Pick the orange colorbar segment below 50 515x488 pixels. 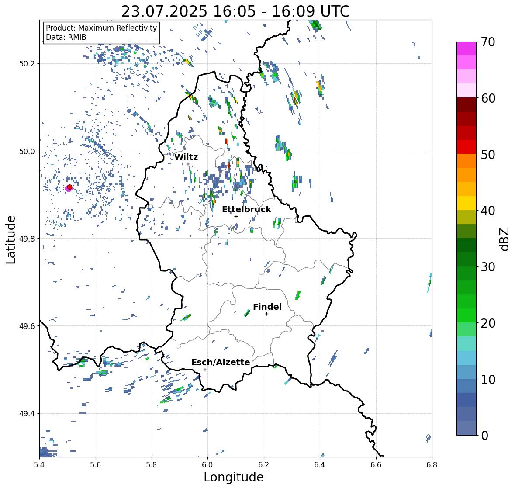467,161
